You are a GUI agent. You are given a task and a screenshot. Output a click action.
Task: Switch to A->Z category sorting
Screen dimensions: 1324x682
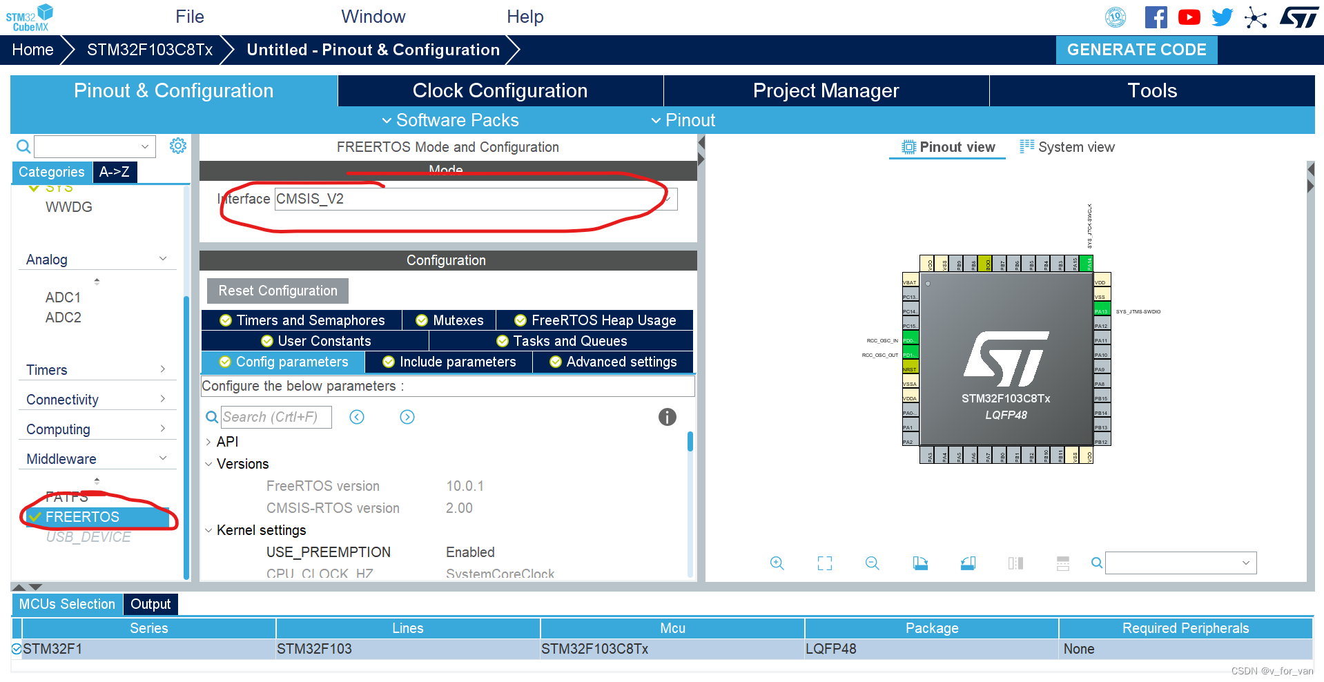pos(114,172)
